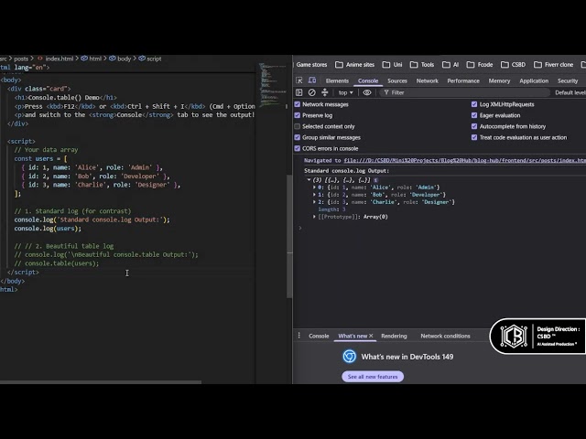
Task: Expand the [[Prototype]] Array(0) entry
Action: coord(314,217)
